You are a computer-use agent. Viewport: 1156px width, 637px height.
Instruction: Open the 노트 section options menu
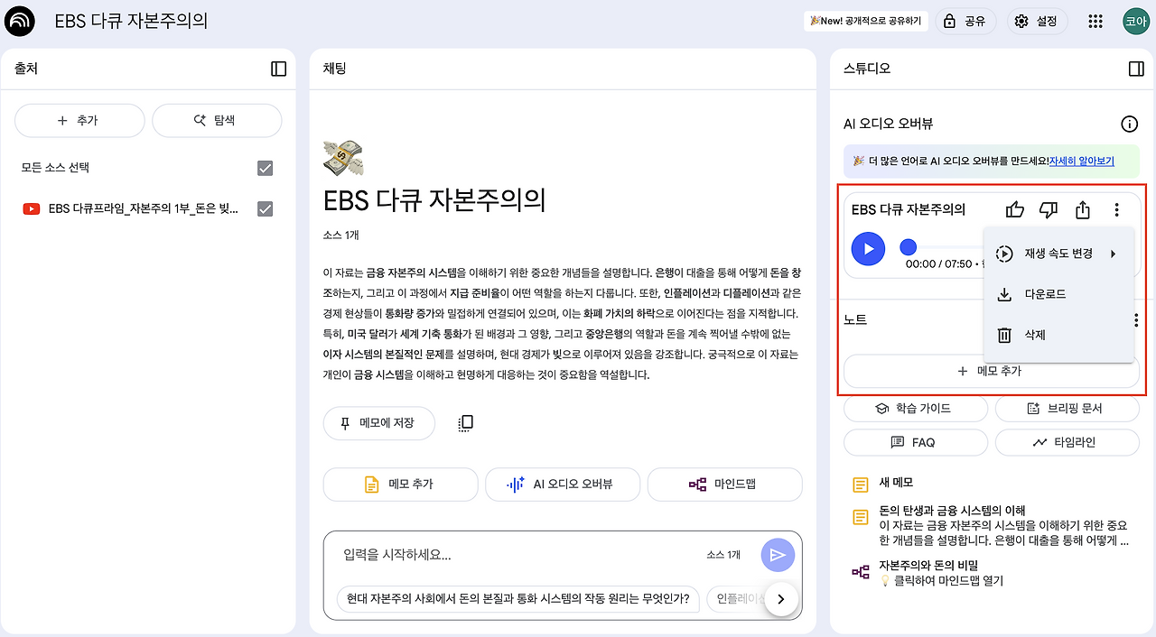[1135, 319]
